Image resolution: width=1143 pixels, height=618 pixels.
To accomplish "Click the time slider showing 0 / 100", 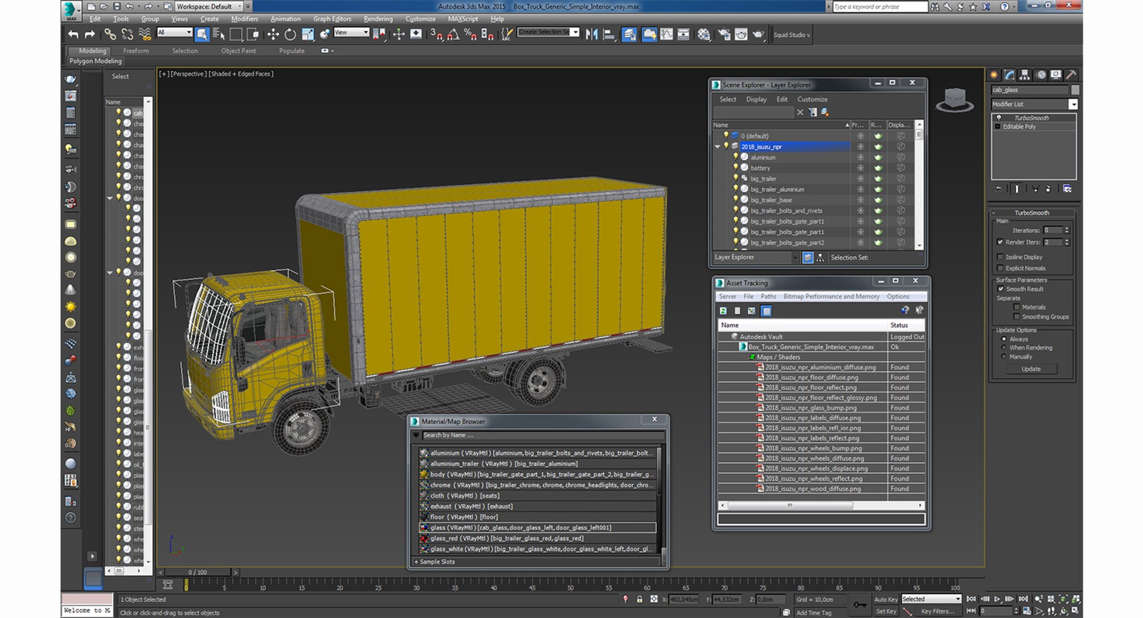I will coord(198,572).
